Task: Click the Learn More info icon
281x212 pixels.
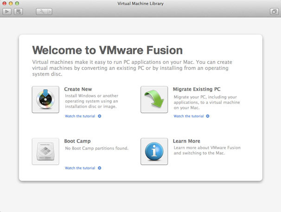Action: [154, 151]
